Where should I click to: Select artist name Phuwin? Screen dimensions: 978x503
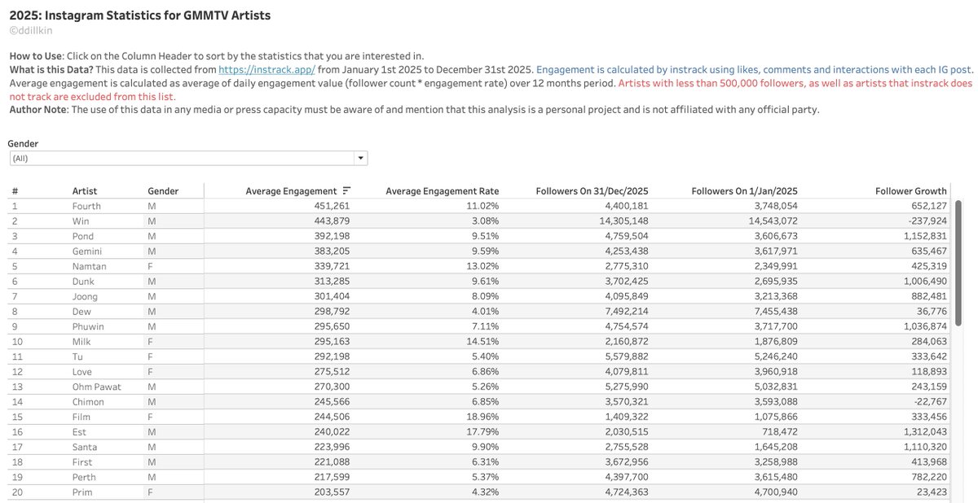click(88, 326)
